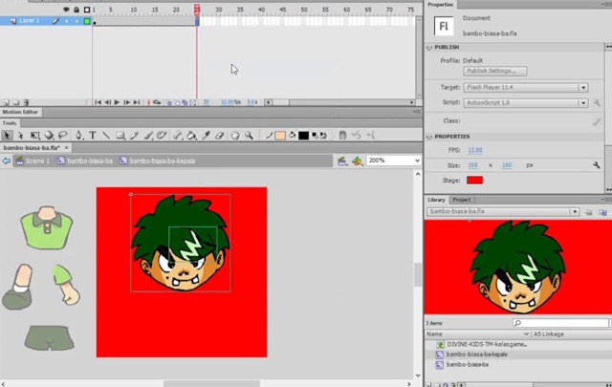
Task: Open the Edit Symbols icon menu
Action: [357, 161]
